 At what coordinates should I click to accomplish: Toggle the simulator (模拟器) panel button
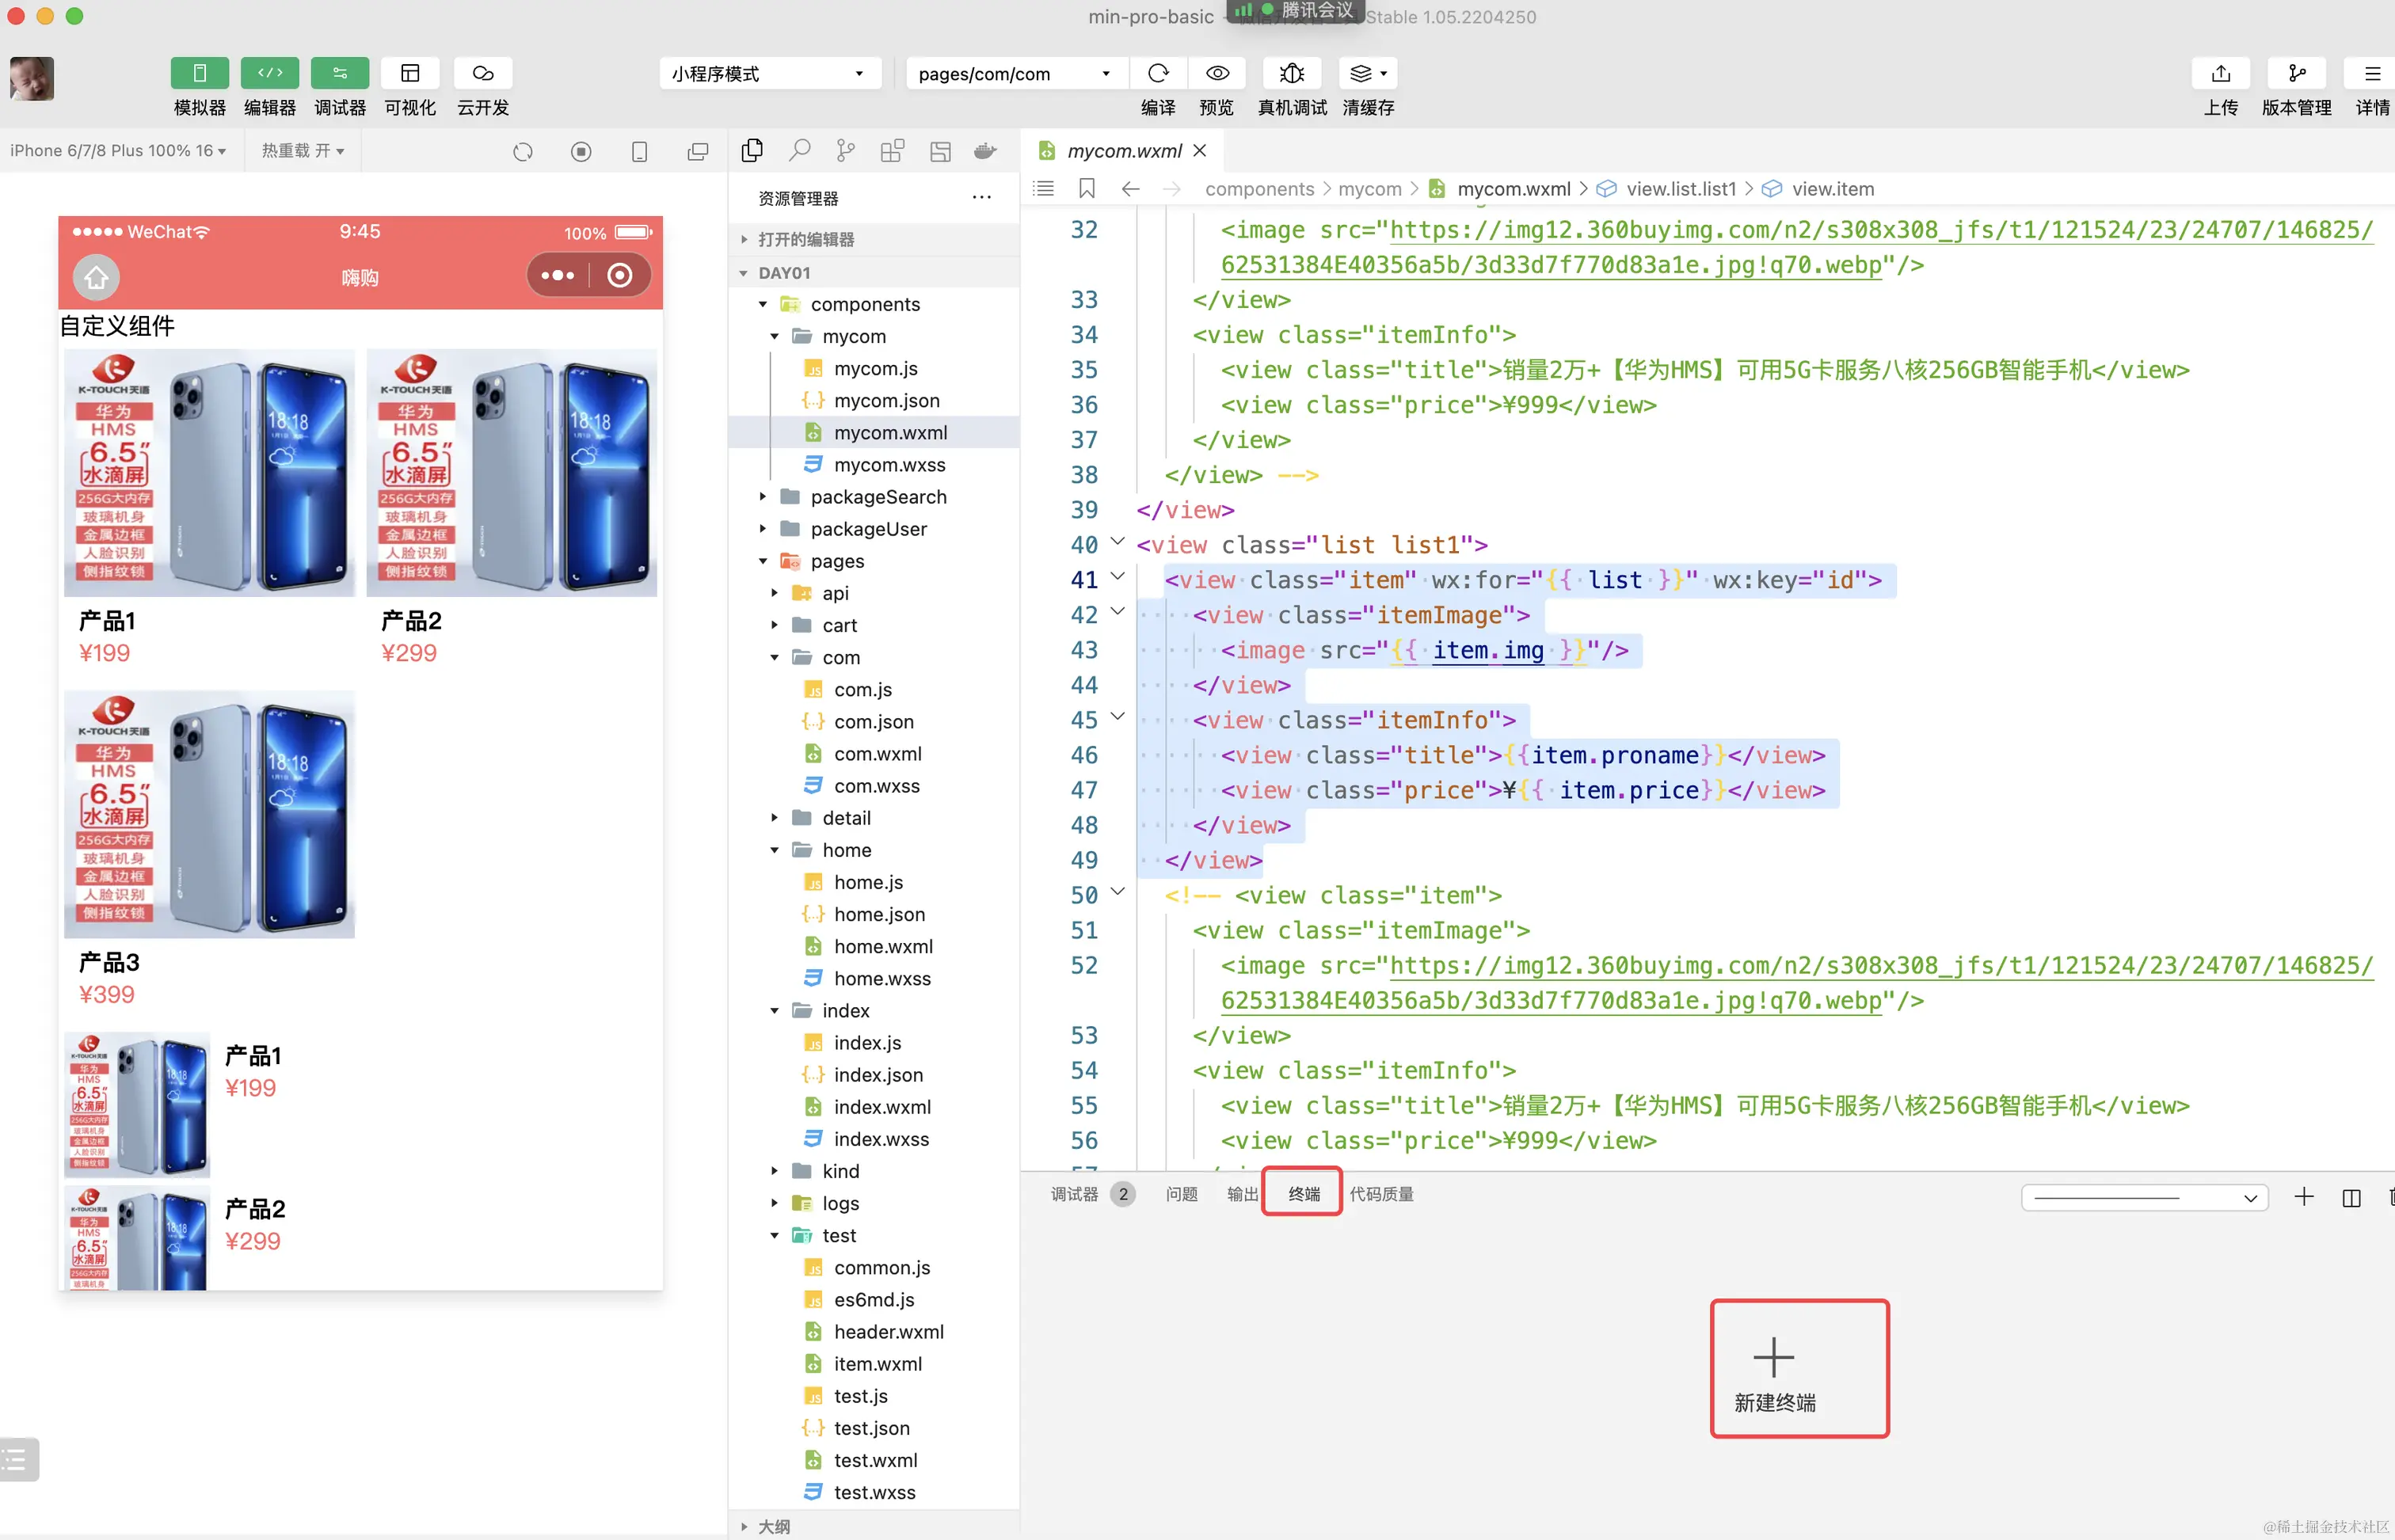pyautogui.click(x=199, y=73)
